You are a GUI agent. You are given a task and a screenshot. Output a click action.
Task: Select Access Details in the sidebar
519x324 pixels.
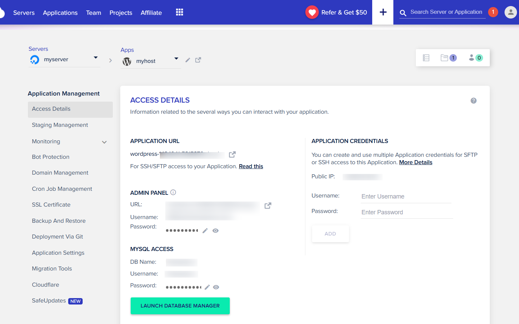70,109
